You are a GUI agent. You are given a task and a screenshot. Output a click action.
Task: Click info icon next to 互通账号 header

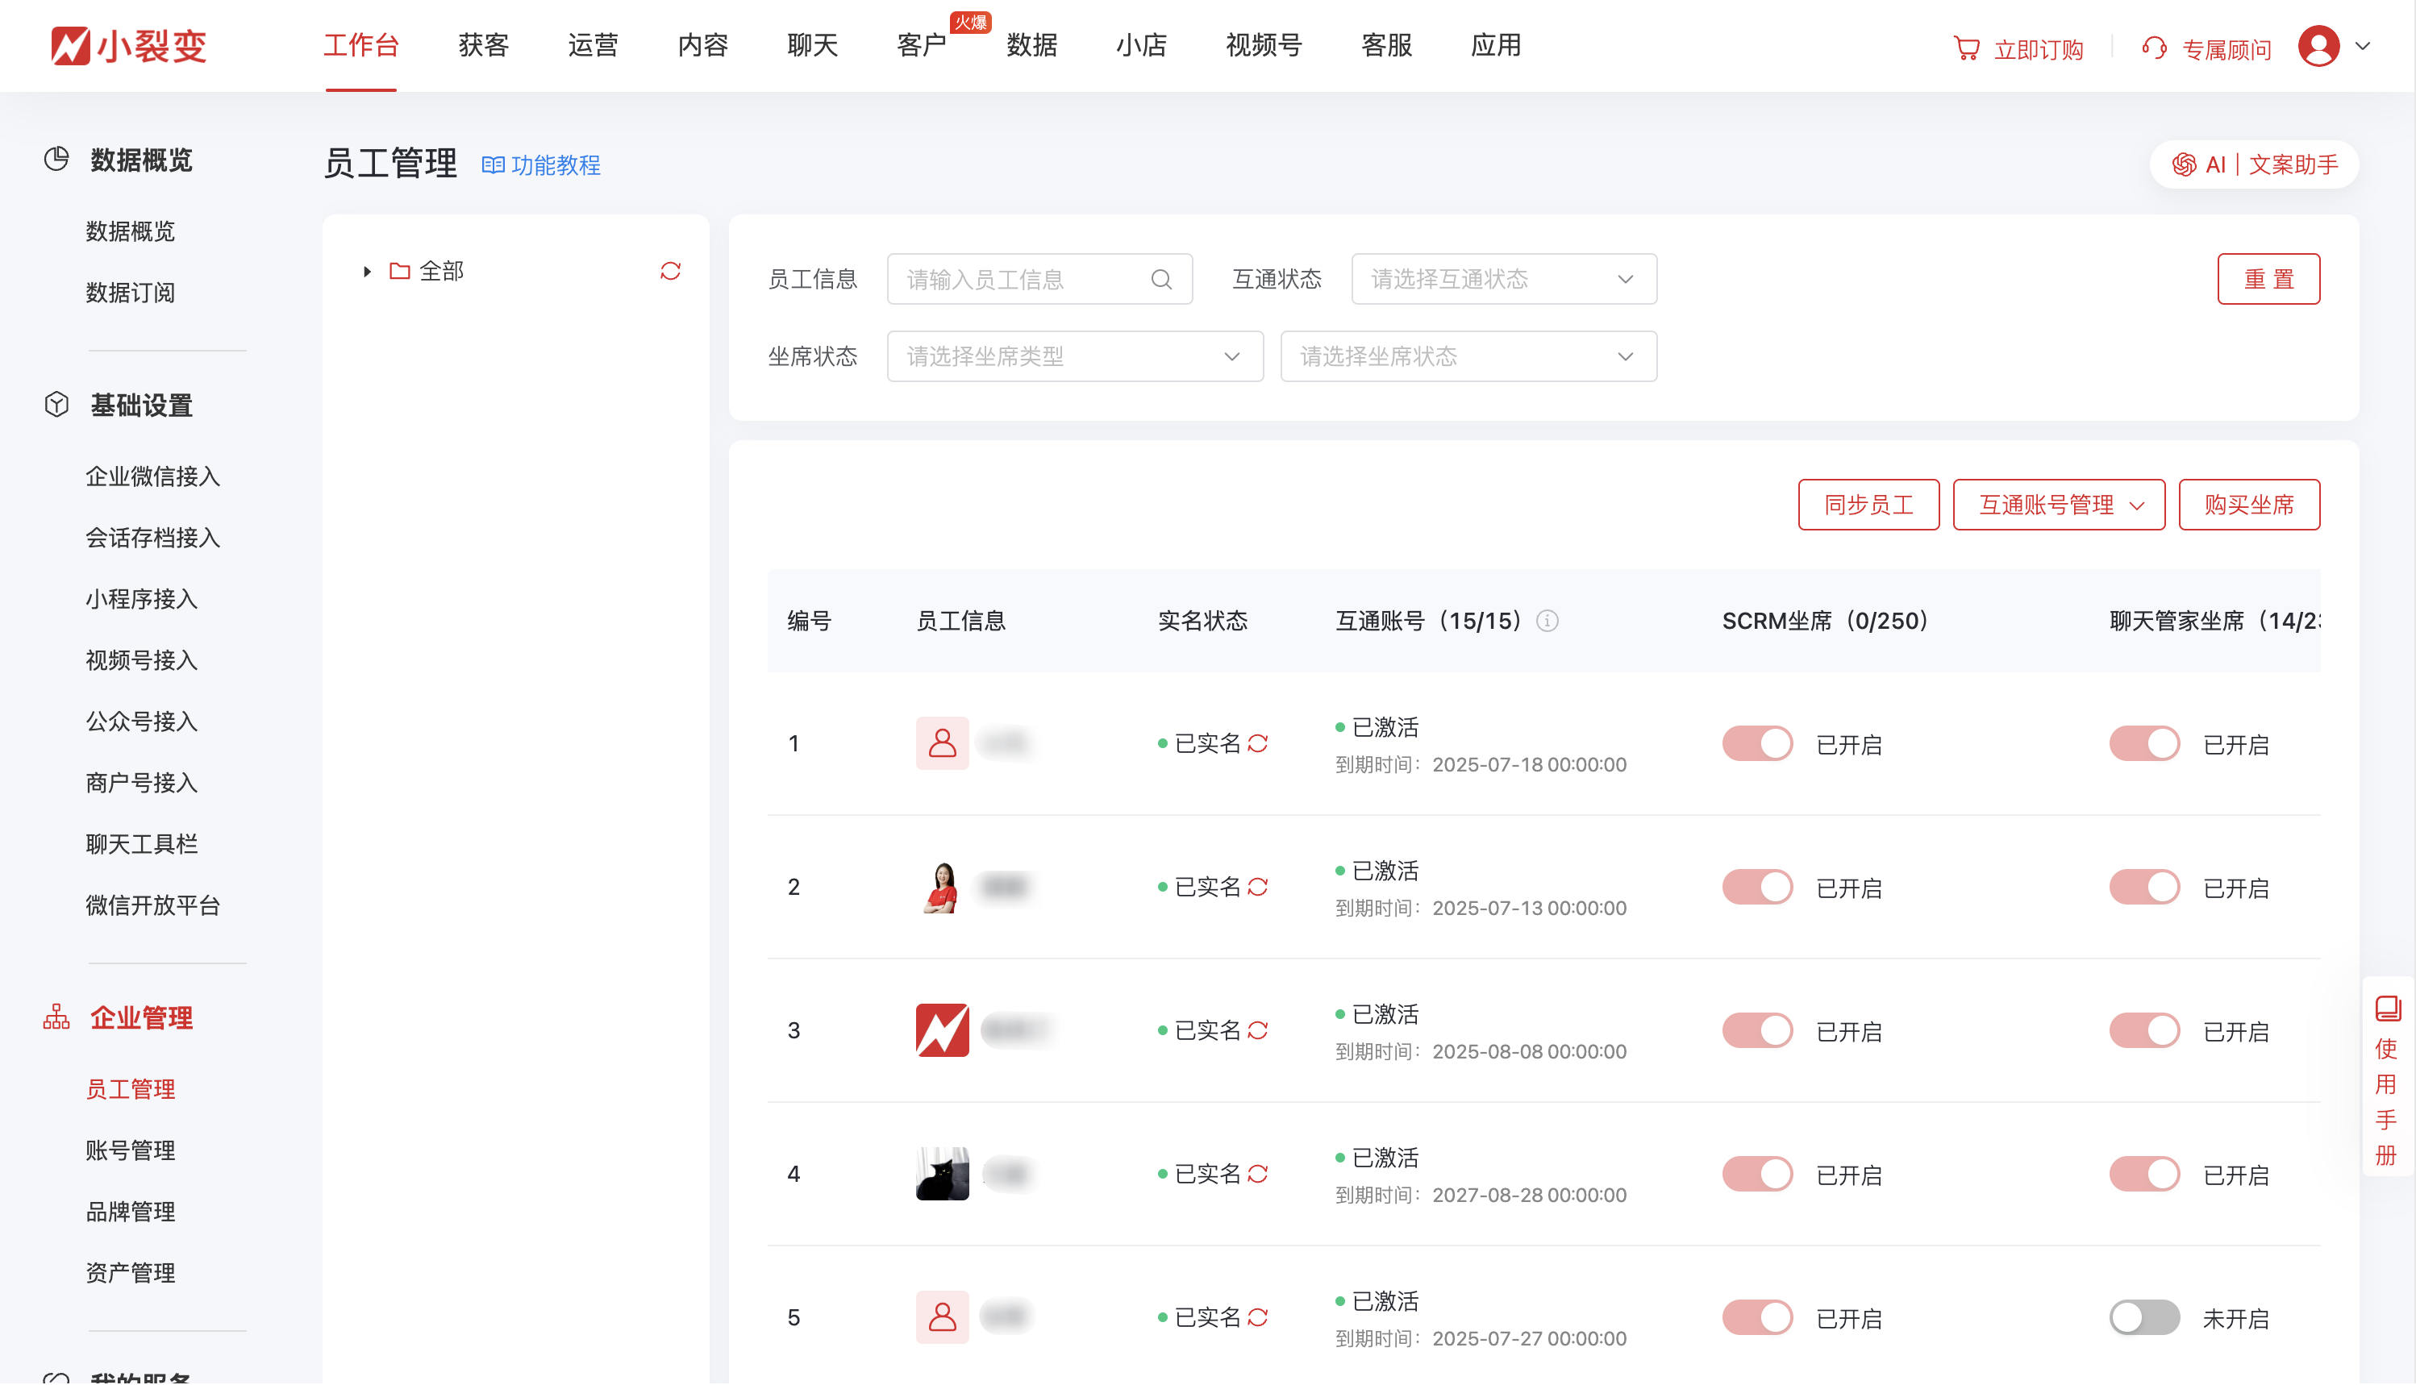point(1547,622)
